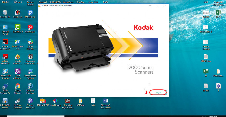
Task: Open Enable Add-Ins shortcut
Action: click(x=18, y=59)
